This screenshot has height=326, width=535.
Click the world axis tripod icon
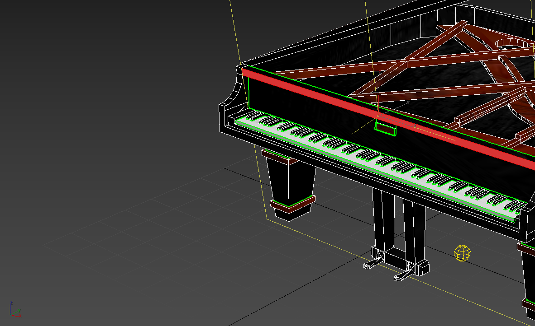coord(15,310)
